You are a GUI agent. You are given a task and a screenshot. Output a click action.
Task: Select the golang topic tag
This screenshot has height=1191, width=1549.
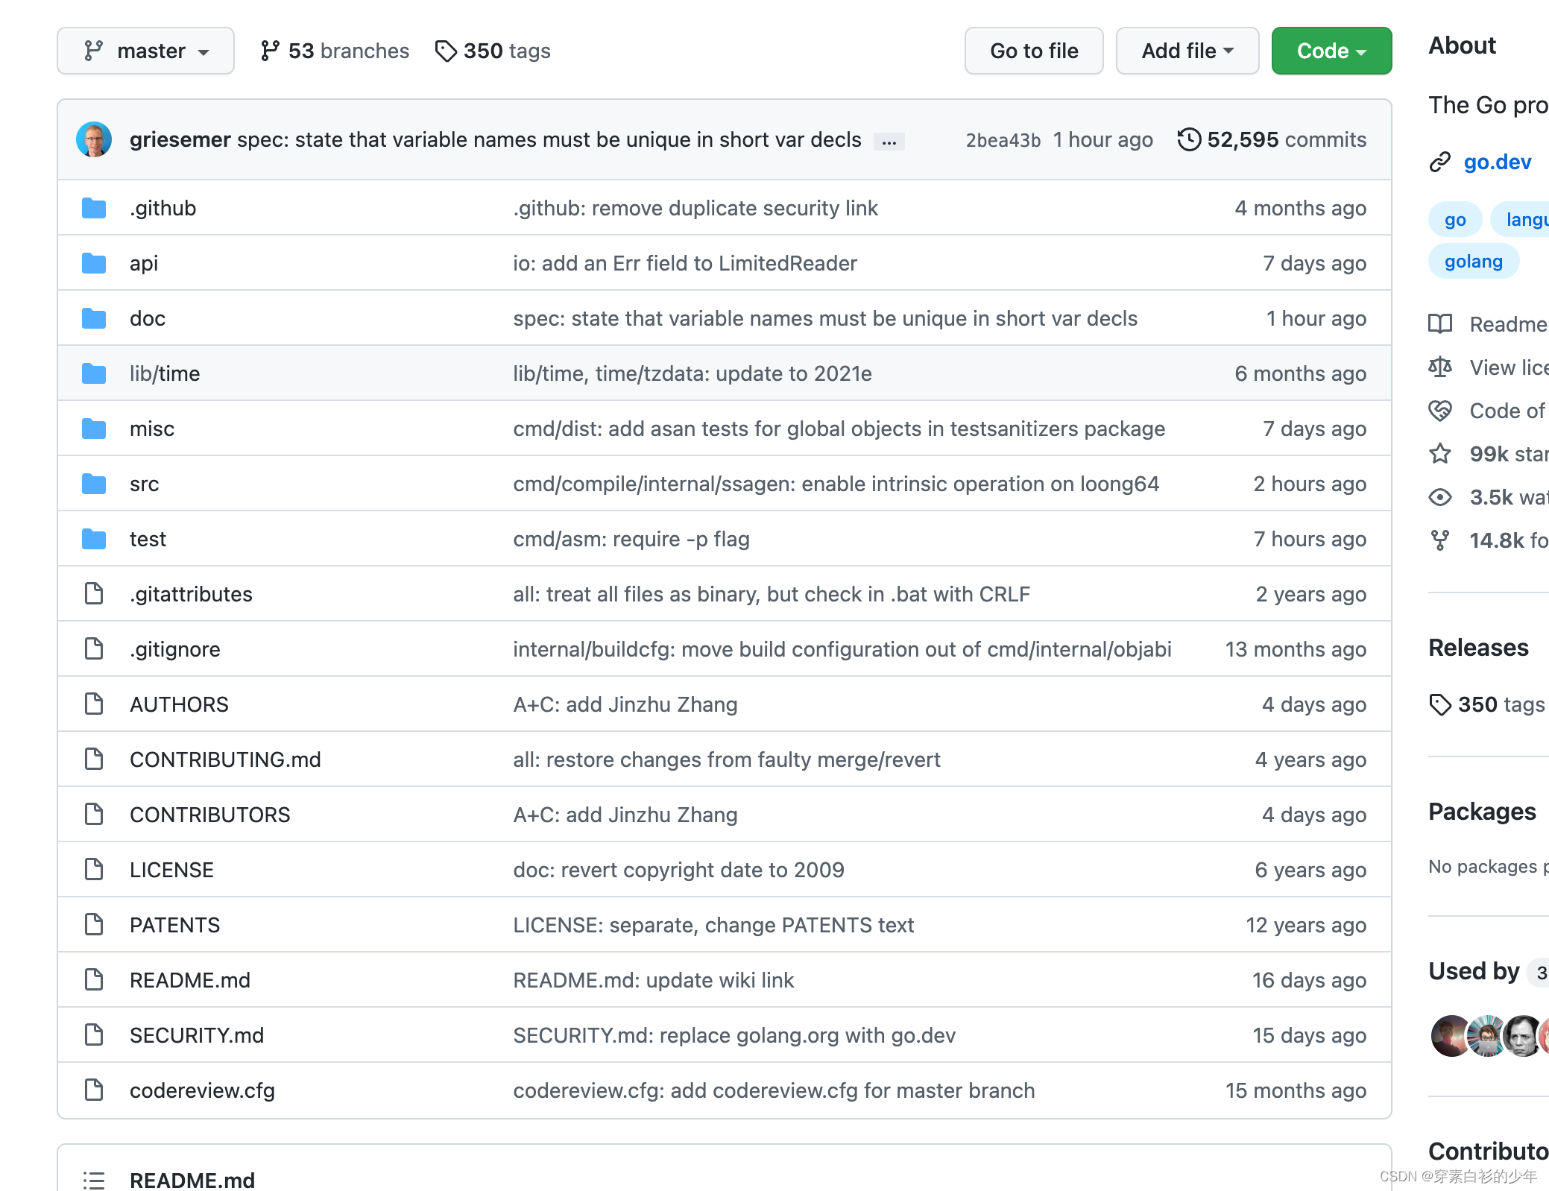pos(1473,262)
